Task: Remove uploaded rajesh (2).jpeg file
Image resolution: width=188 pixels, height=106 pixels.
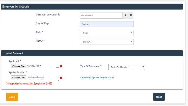Action: (x=61, y=66)
